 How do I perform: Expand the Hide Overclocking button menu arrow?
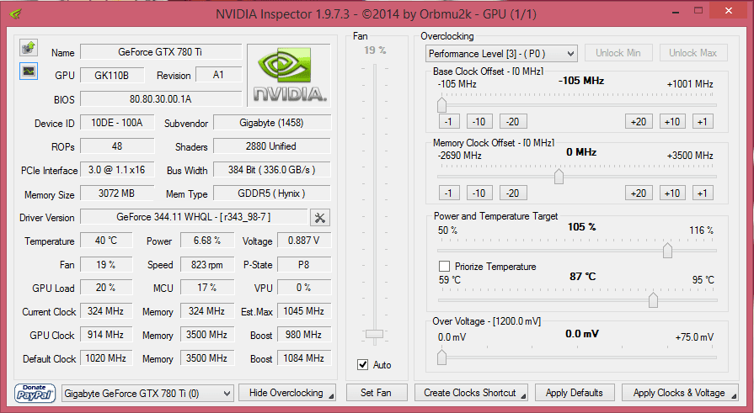pos(331,396)
